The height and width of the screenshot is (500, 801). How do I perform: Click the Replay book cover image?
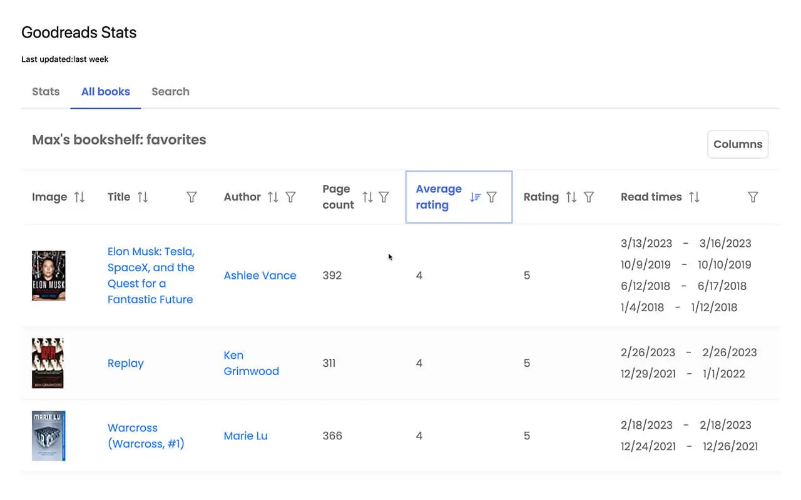click(48, 363)
